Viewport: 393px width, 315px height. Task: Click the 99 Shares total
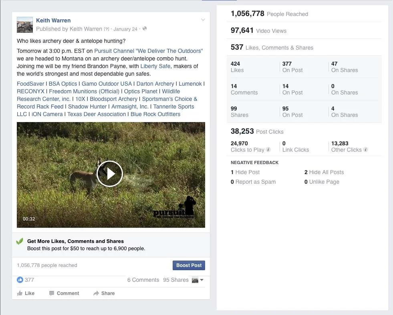[x=239, y=112]
